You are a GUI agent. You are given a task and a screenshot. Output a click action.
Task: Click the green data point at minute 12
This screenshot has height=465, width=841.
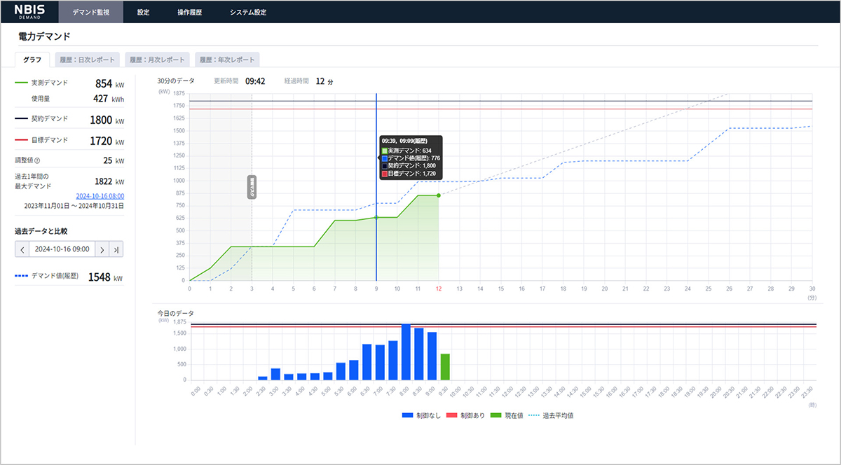click(x=439, y=195)
